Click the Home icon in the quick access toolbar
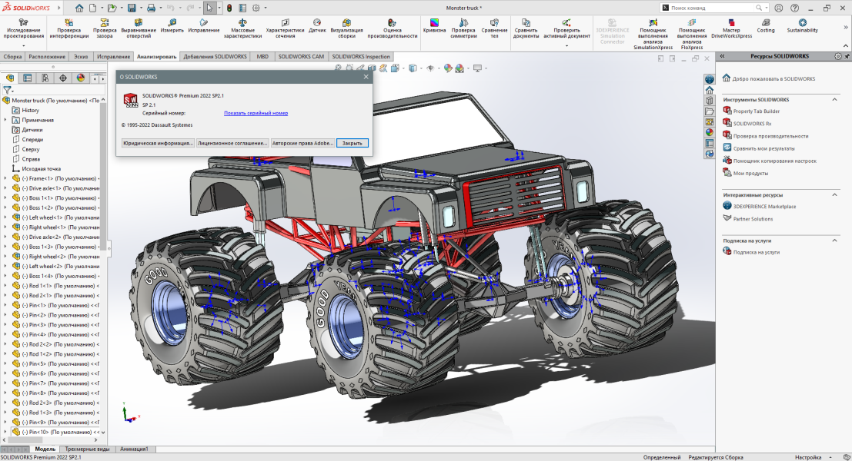The image size is (852, 461). point(79,8)
